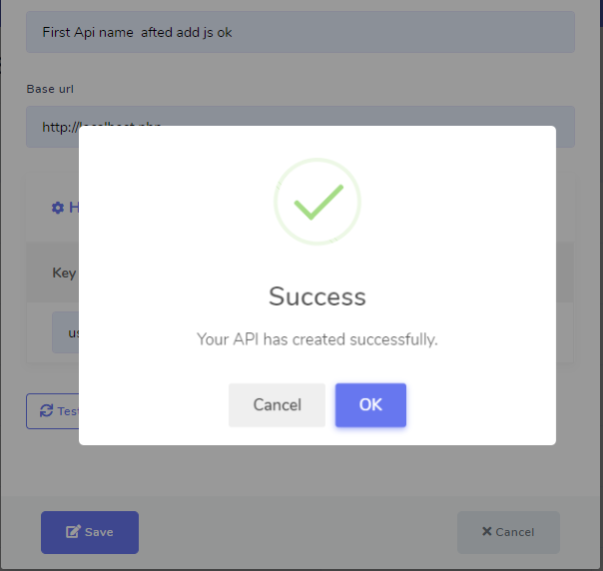The width and height of the screenshot is (603, 571).
Task: Click the X icon on footer Cancel
Action: 486,532
